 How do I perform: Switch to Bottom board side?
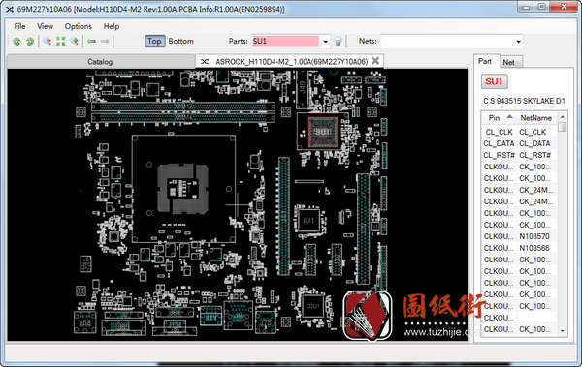click(x=180, y=41)
